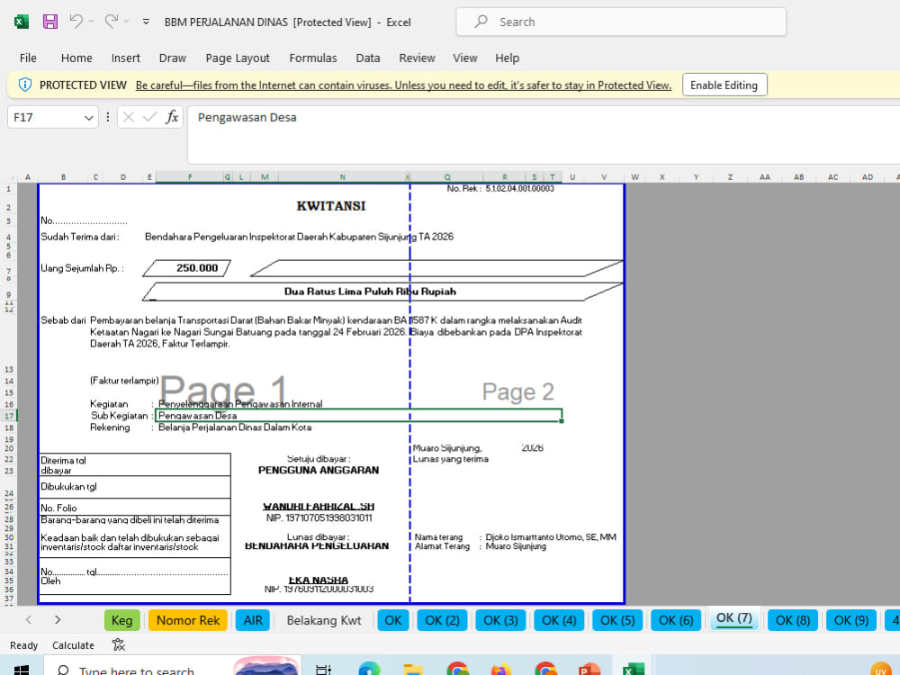
Task: Open PowerPoint from the taskbar
Action: (x=589, y=670)
